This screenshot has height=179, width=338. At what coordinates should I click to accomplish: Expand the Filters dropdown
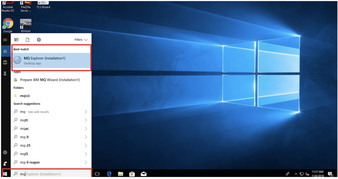[x=81, y=40]
